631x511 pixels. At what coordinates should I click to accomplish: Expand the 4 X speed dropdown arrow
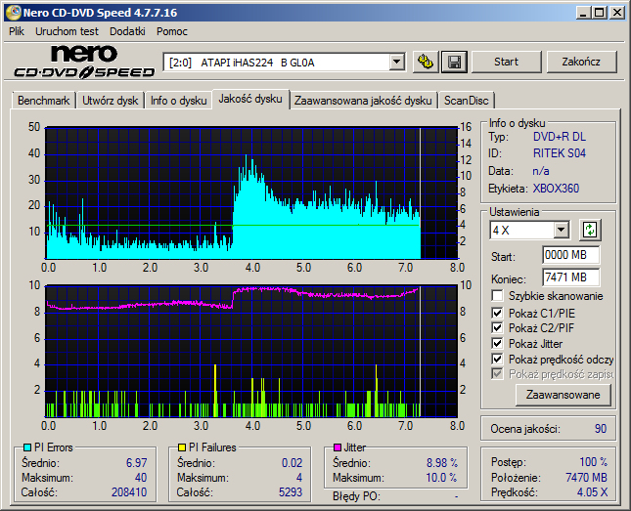tap(561, 231)
